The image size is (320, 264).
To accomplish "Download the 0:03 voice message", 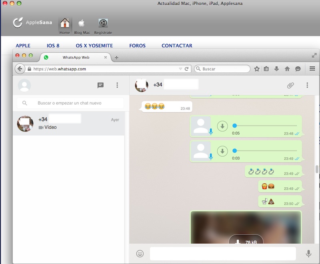I will (x=222, y=151).
